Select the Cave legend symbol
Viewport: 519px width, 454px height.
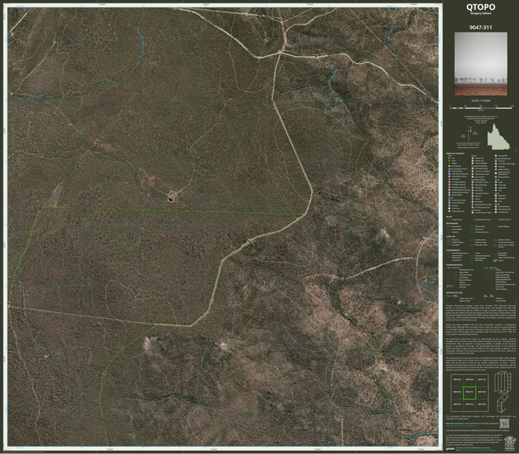click(x=496, y=201)
